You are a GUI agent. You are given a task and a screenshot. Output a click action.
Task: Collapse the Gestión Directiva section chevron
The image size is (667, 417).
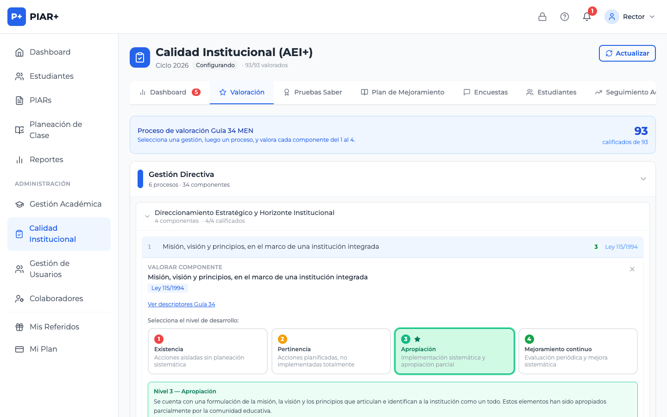643,179
